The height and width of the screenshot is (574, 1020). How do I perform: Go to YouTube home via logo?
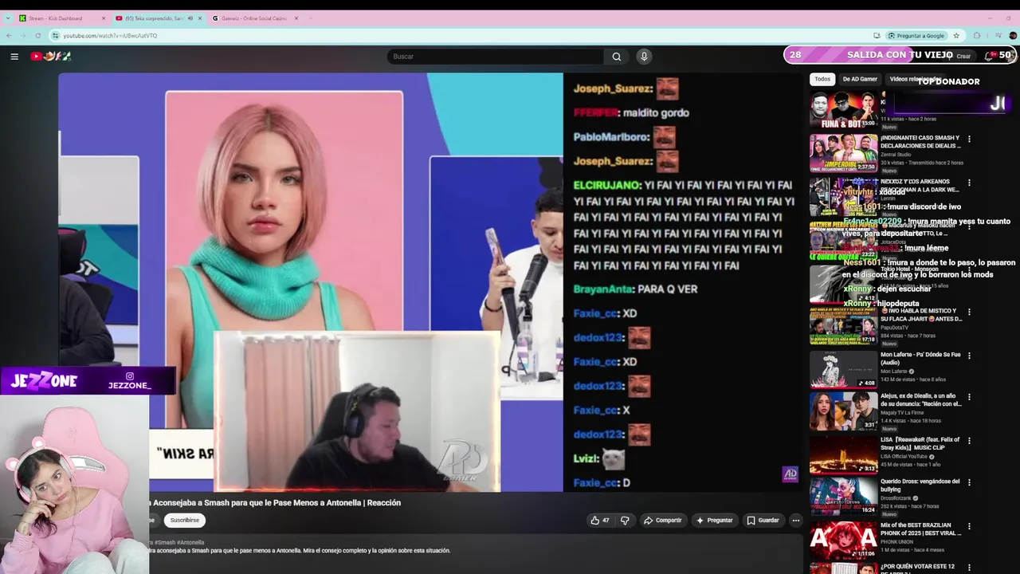pyautogui.click(x=51, y=56)
